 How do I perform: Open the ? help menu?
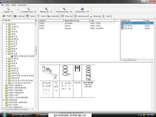[29, 5]
